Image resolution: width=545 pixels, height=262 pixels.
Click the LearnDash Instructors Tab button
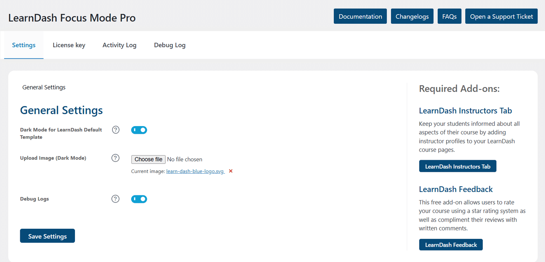click(x=458, y=166)
